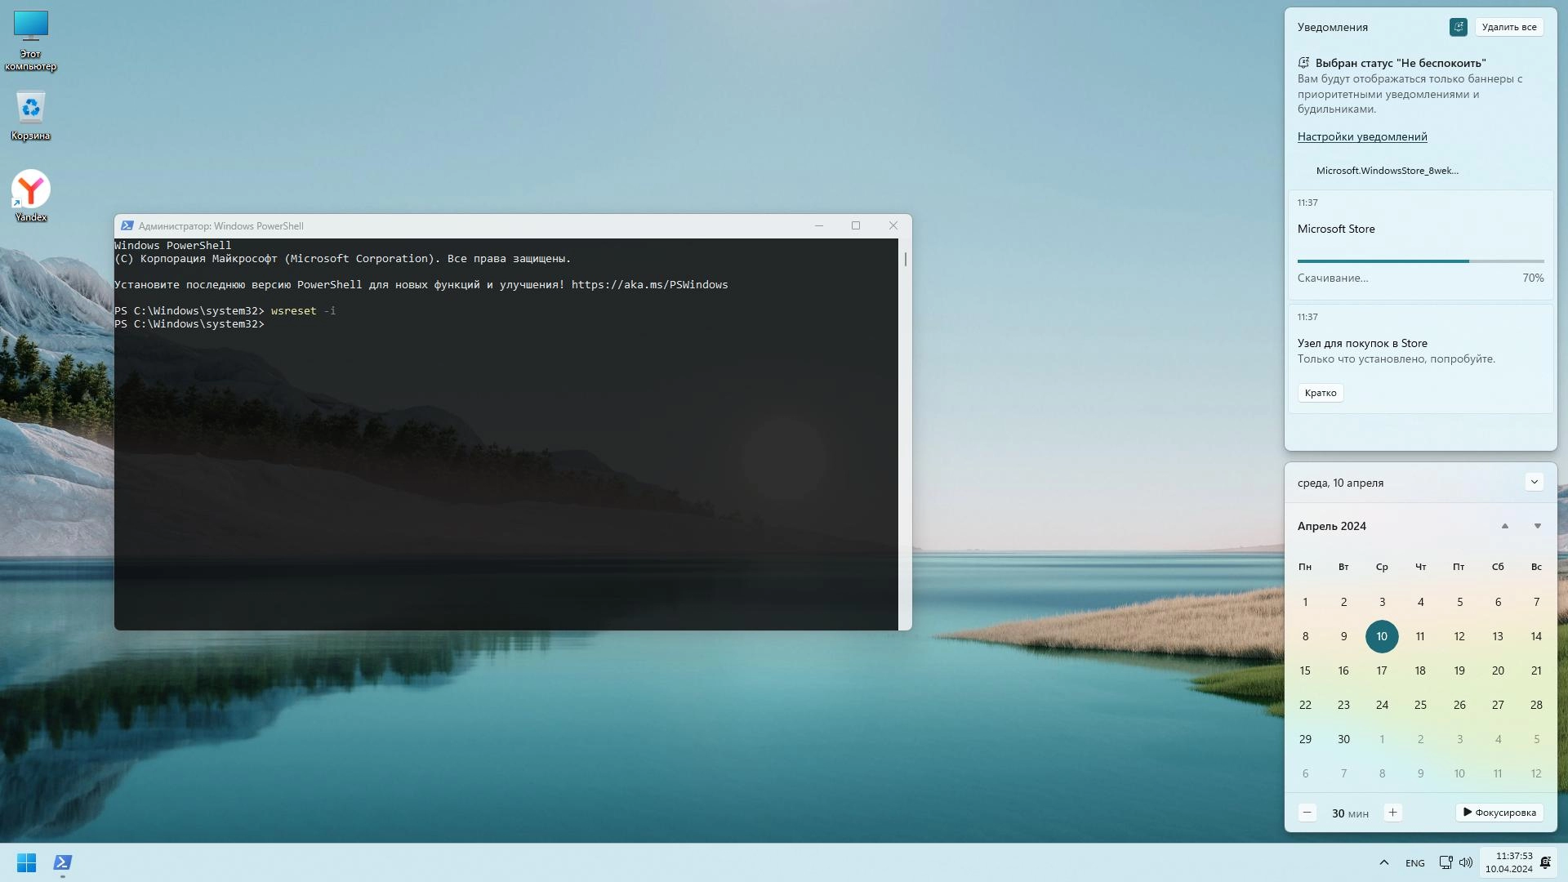The image size is (1568, 882).
Task: Click notification bell icon beside clock
Action: pos(1545,862)
